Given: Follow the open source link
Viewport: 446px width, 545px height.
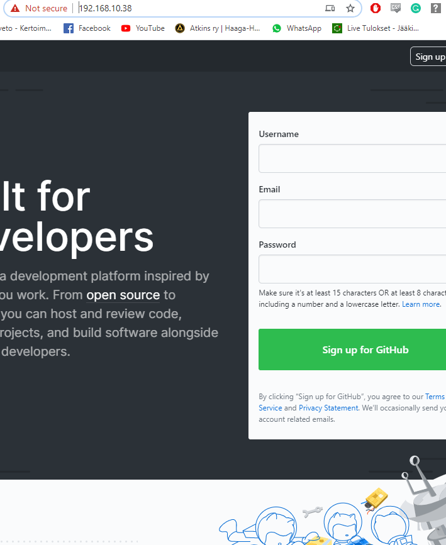Looking at the screenshot, I should (123, 295).
